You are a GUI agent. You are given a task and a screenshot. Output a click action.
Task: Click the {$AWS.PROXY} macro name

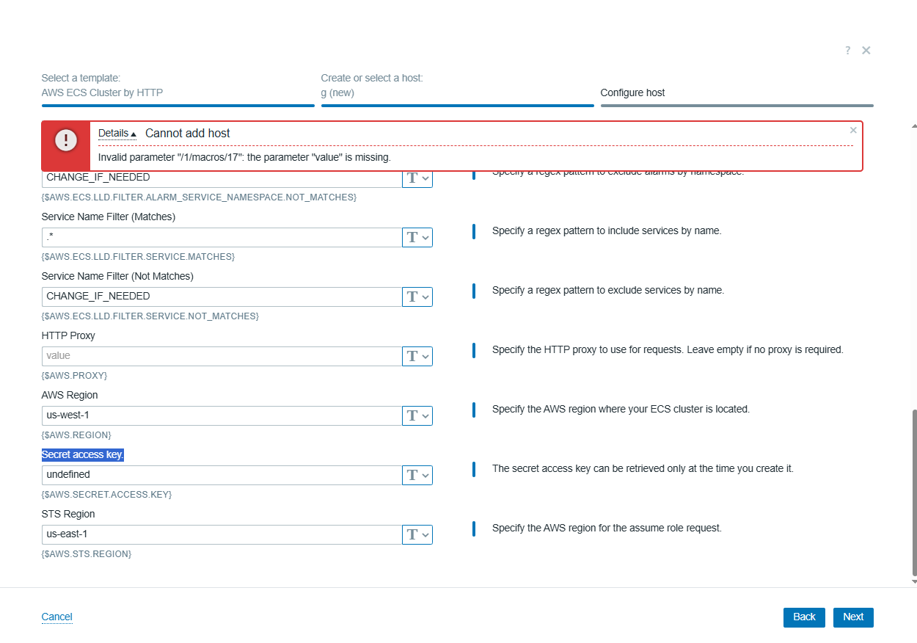[x=75, y=376]
